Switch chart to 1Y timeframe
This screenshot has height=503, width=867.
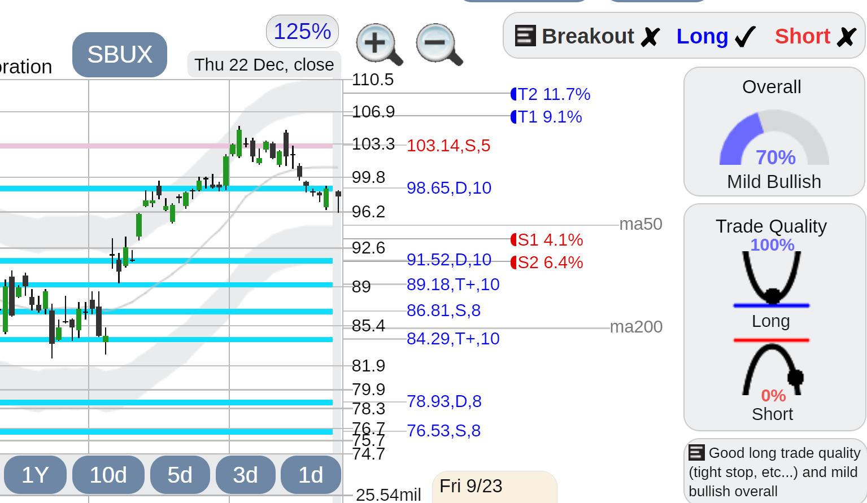(x=35, y=475)
